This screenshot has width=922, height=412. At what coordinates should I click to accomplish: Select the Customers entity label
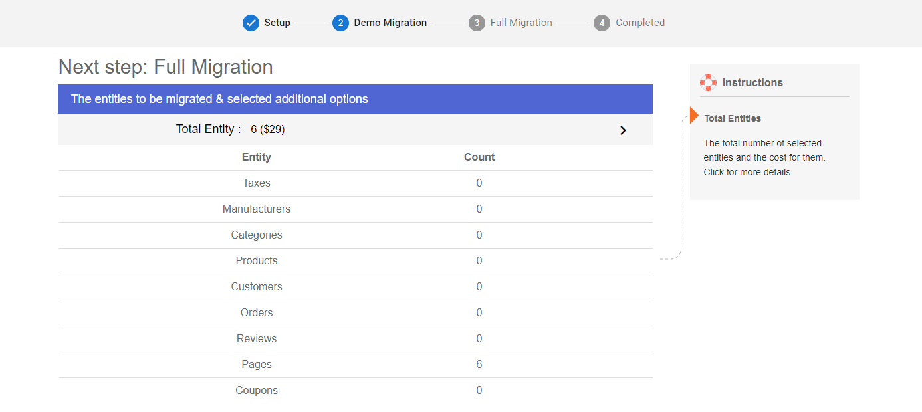[x=257, y=287]
